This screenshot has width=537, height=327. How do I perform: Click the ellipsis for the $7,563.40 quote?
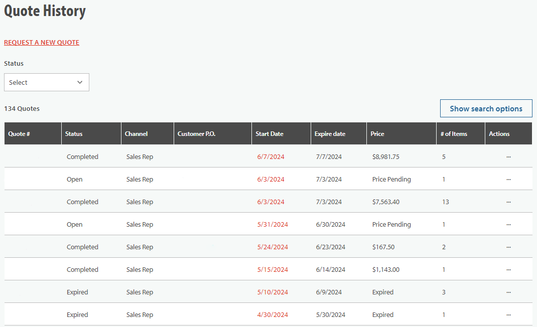pyautogui.click(x=508, y=202)
